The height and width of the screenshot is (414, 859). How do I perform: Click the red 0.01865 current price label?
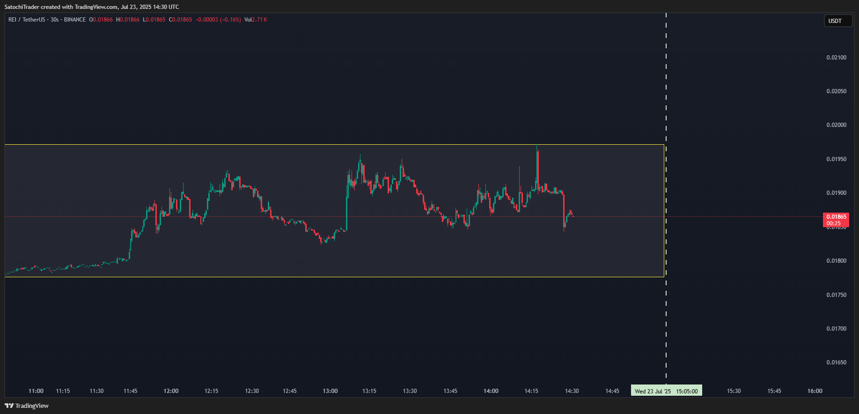coord(836,220)
